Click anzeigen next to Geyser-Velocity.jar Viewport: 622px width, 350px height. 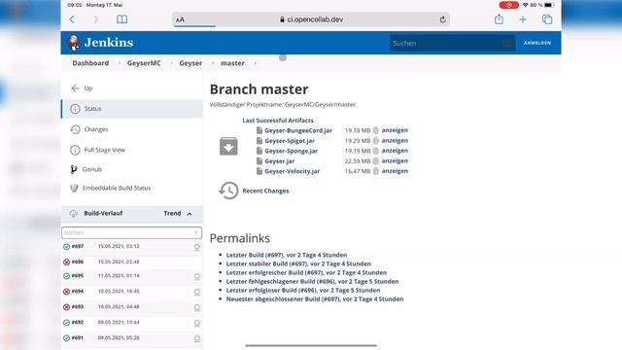point(395,171)
